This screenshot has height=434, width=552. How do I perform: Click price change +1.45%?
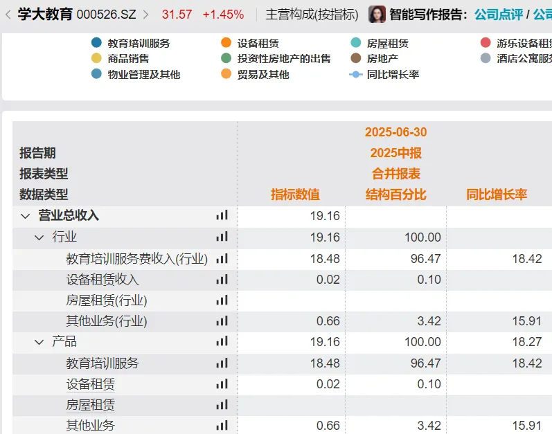click(223, 15)
